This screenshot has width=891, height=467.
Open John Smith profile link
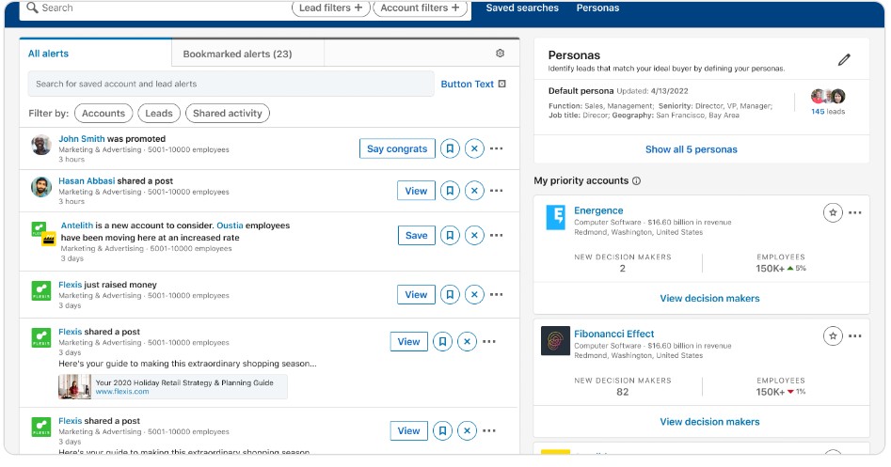(x=81, y=138)
